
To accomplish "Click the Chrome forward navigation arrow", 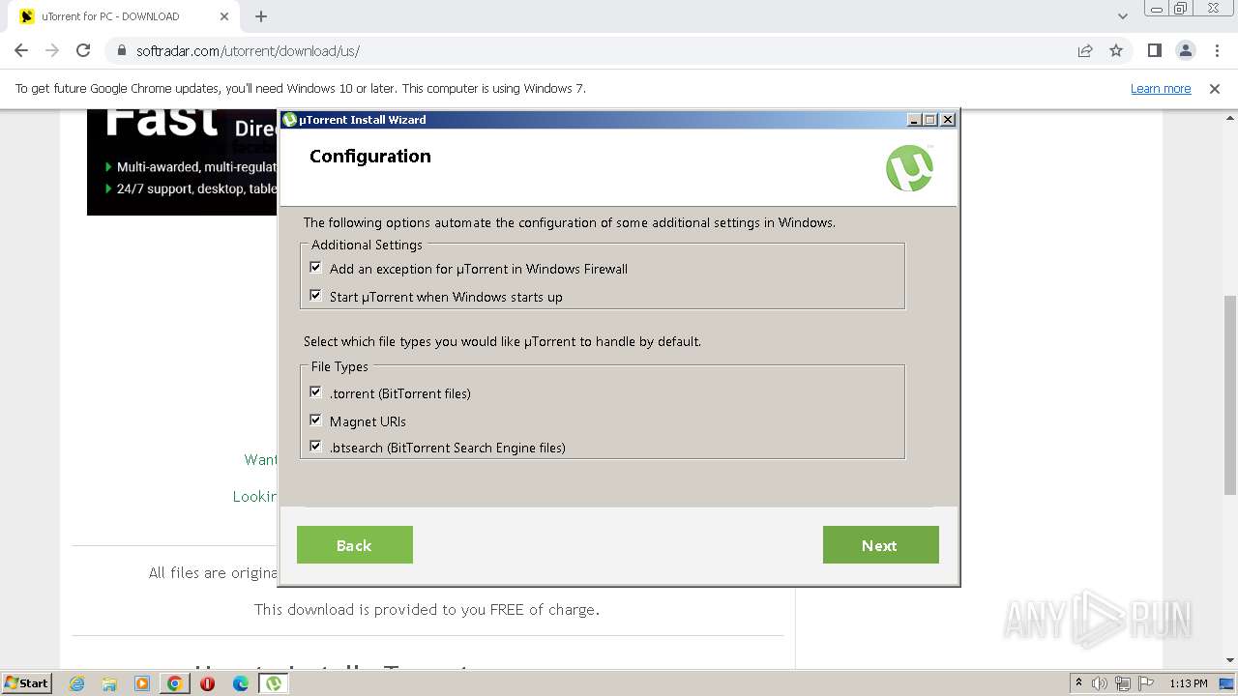I will tap(52, 50).
